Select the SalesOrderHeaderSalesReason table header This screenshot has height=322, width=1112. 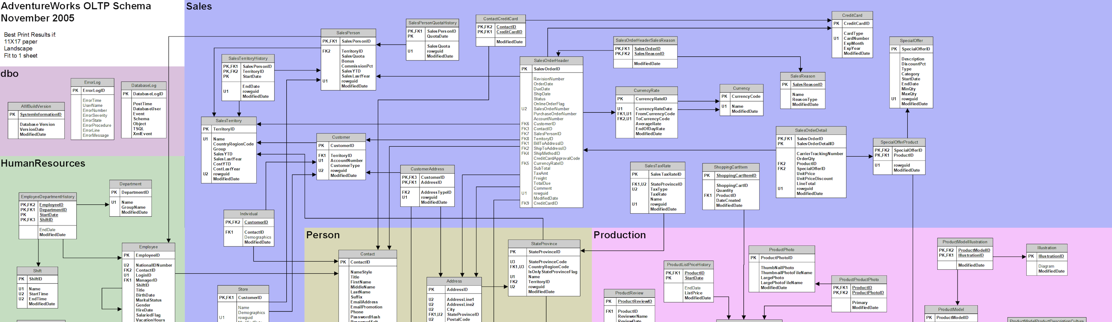point(645,41)
